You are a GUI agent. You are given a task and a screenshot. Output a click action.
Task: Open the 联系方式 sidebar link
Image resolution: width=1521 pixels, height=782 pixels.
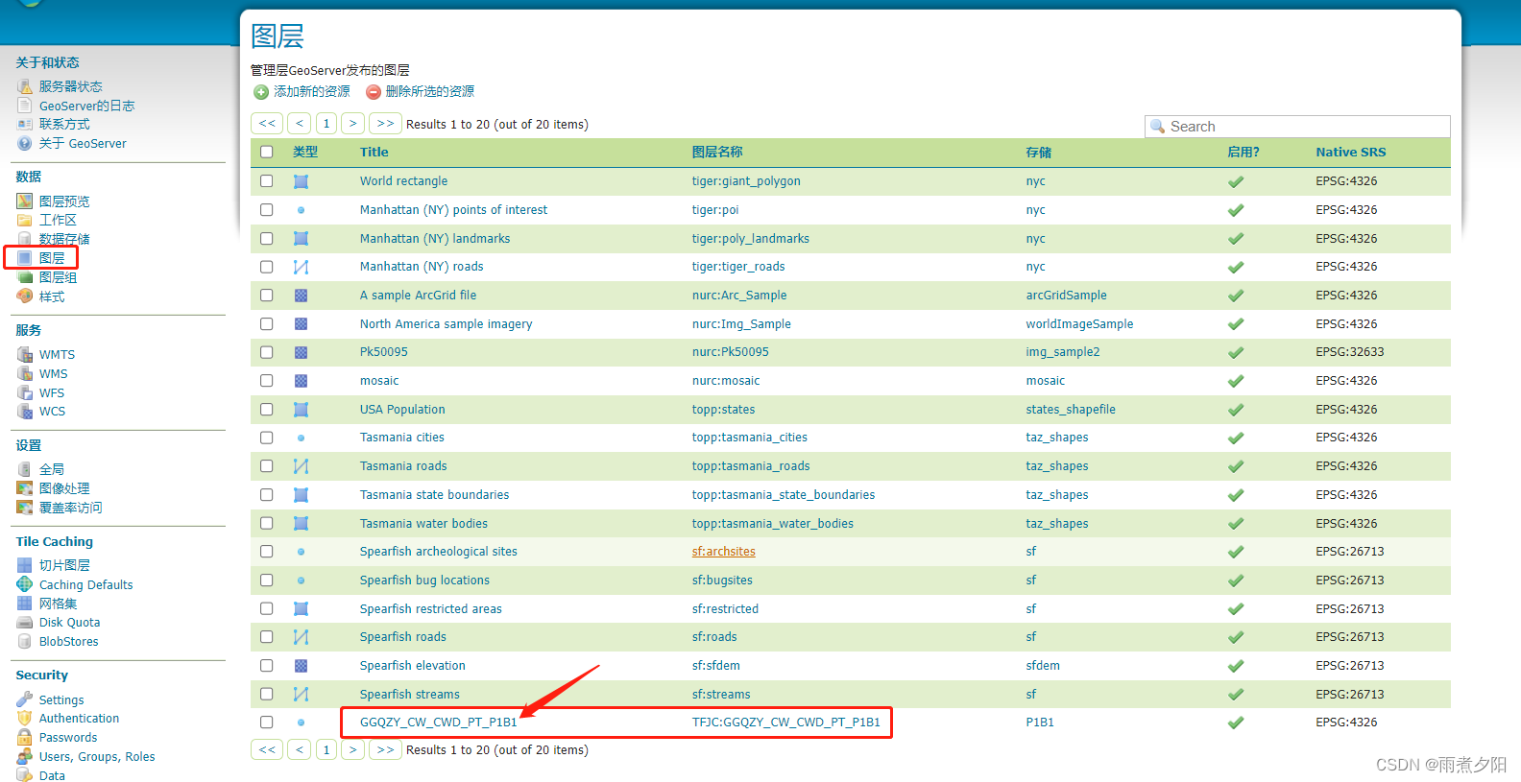(64, 125)
